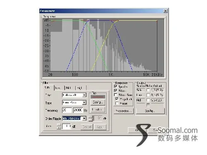Image resolution: width=207 pixels, height=155 pixels.
Task: Click the plot color swatch line
Action: (x=98, y=97)
